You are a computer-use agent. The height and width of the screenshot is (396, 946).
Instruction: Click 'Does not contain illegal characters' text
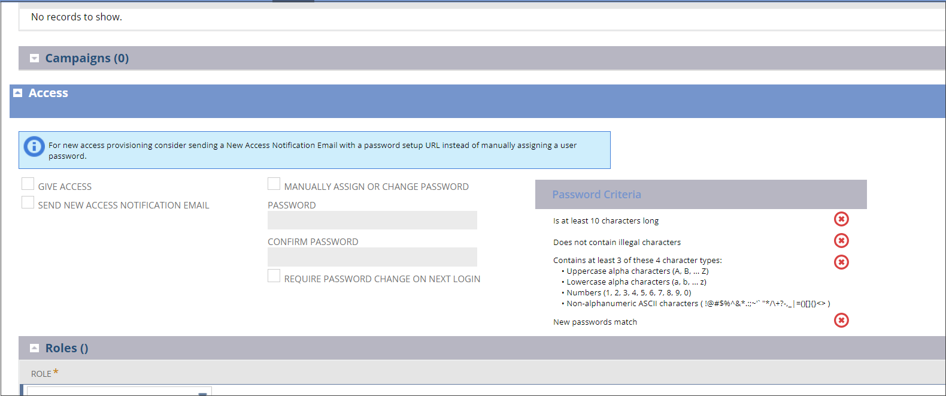pyautogui.click(x=617, y=243)
